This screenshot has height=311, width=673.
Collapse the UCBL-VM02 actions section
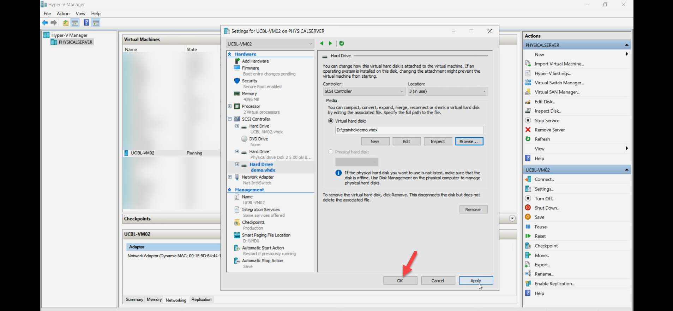[626, 170]
